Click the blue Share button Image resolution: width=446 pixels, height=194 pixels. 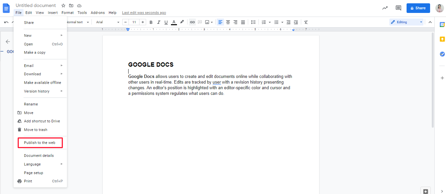point(418,8)
